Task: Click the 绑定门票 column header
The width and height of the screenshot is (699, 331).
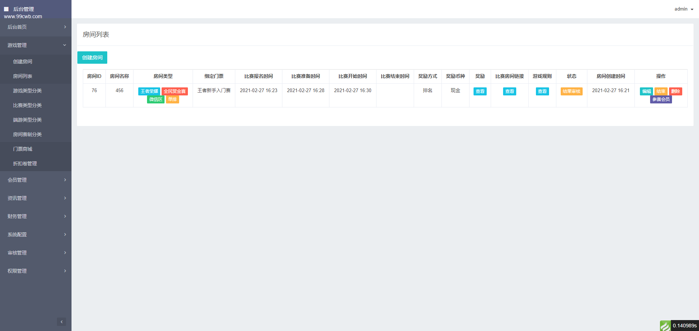Action: coord(214,76)
